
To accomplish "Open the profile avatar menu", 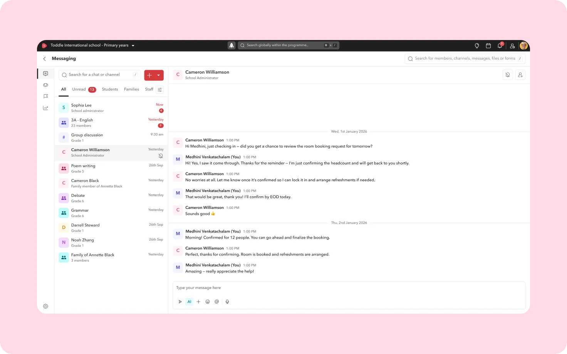I will (523, 45).
